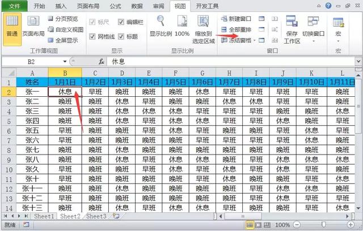Viewport: 363px width, 231px height.
Task: Click the 100% zoom level in status bar
Action: coord(282,225)
